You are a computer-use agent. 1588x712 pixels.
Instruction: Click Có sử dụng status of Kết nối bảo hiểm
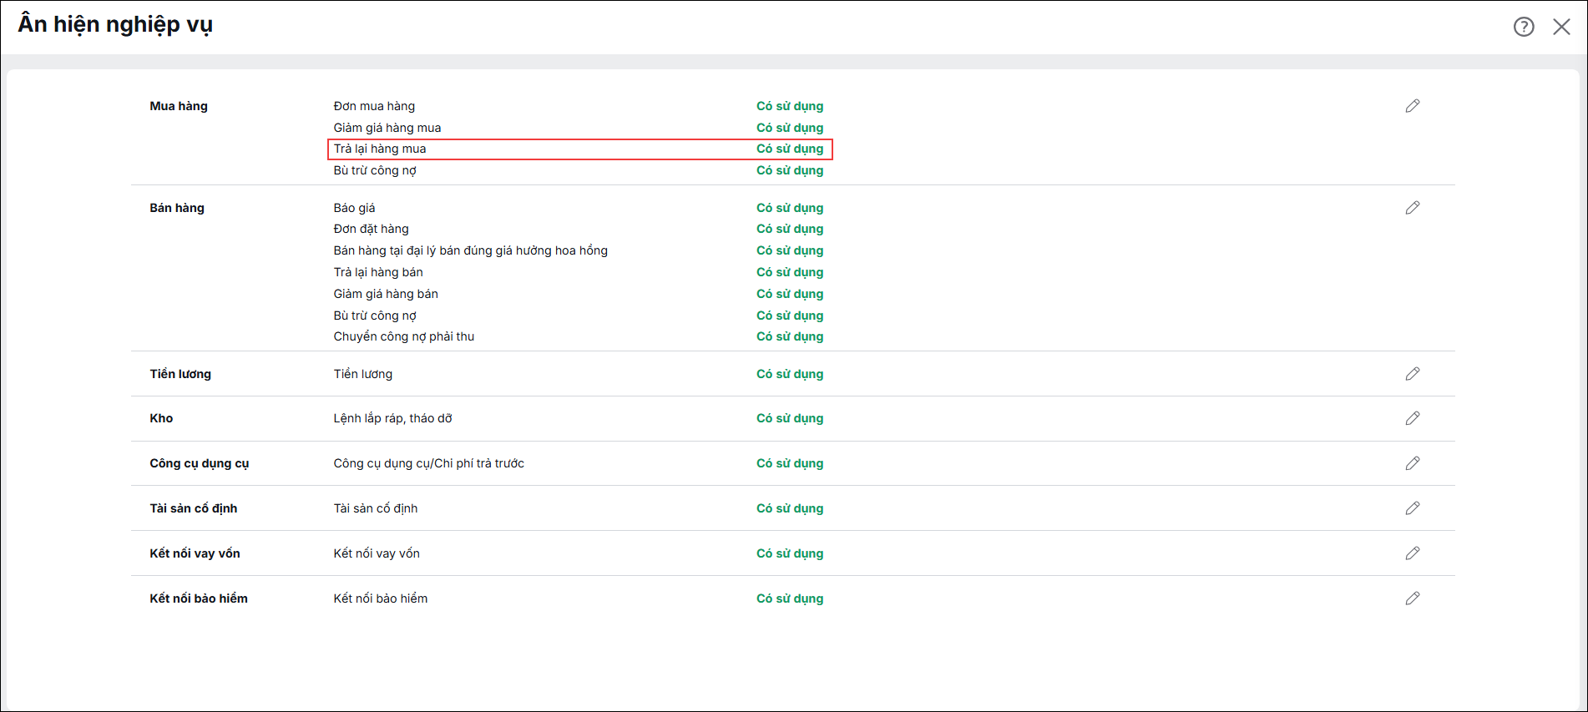(x=790, y=598)
